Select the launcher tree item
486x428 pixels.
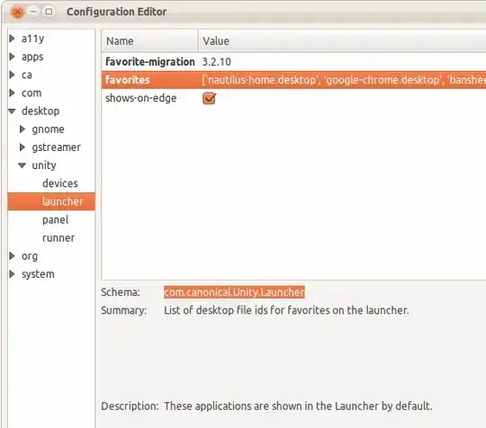pyautogui.click(x=51, y=201)
